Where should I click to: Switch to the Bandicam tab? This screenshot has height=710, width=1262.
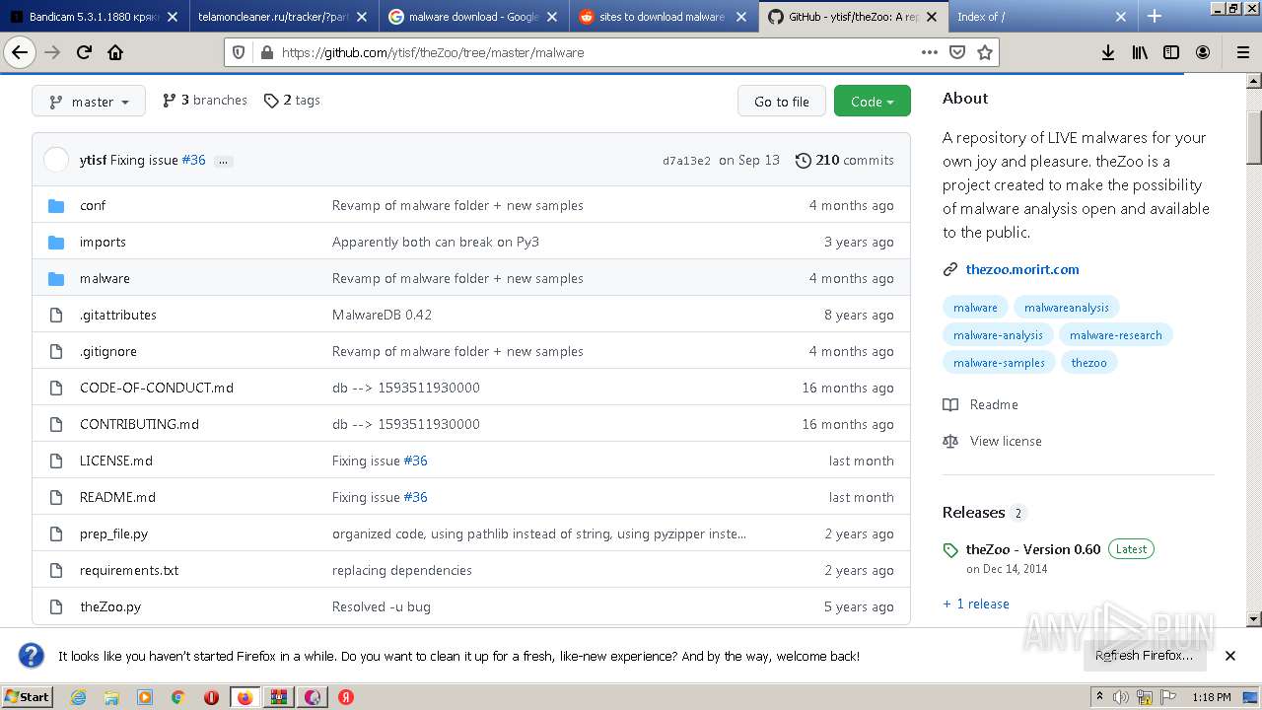click(x=94, y=17)
